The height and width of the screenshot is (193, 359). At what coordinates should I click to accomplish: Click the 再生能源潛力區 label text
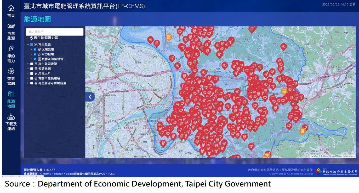click(46, 38)
